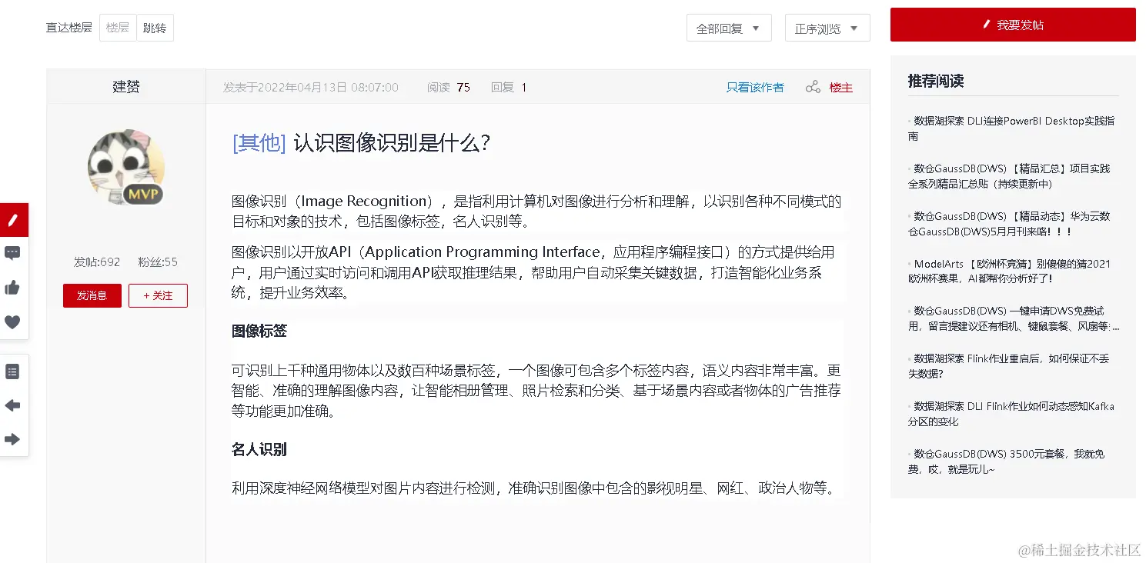Click the 发消息 button
The width and height of the screenshot is (1146, 563).
coord(92,295)
